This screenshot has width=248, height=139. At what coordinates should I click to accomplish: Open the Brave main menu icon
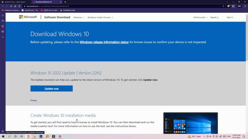(x=245, y=6)
